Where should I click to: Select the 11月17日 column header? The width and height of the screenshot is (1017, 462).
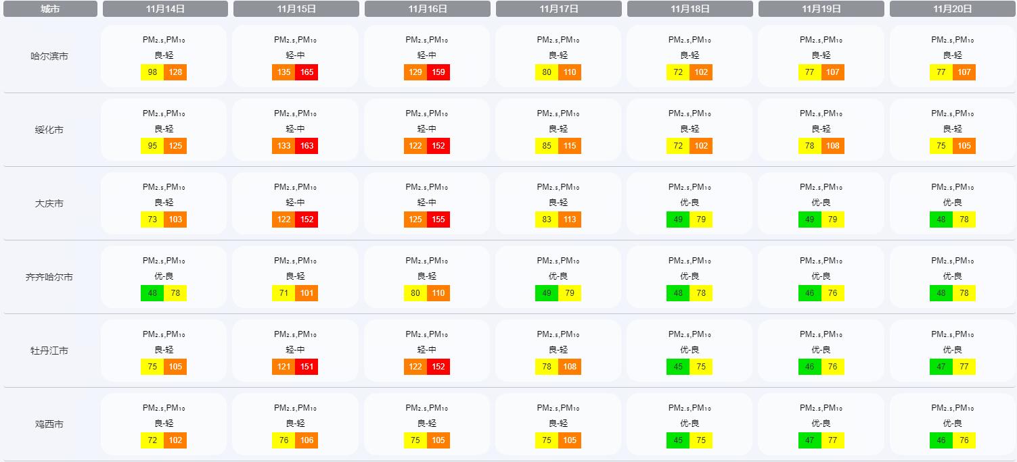coord(559,9)
